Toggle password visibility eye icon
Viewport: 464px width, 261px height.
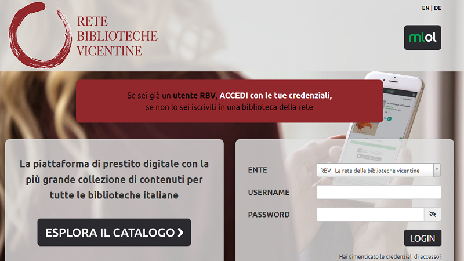coord(432,214)
